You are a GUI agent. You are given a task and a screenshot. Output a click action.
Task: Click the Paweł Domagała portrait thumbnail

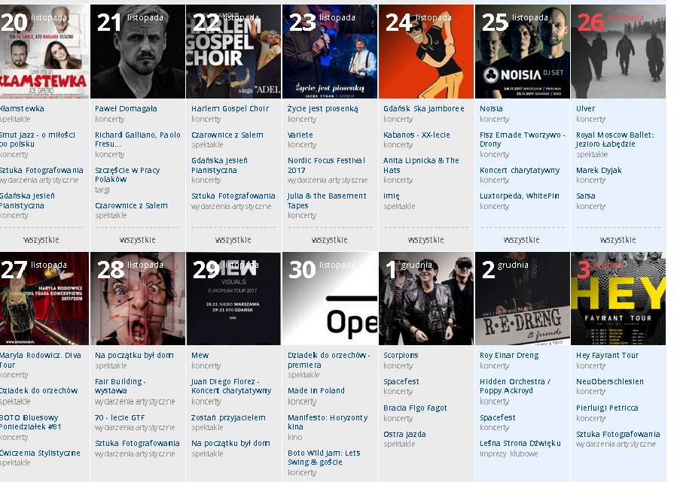point(138,52)
